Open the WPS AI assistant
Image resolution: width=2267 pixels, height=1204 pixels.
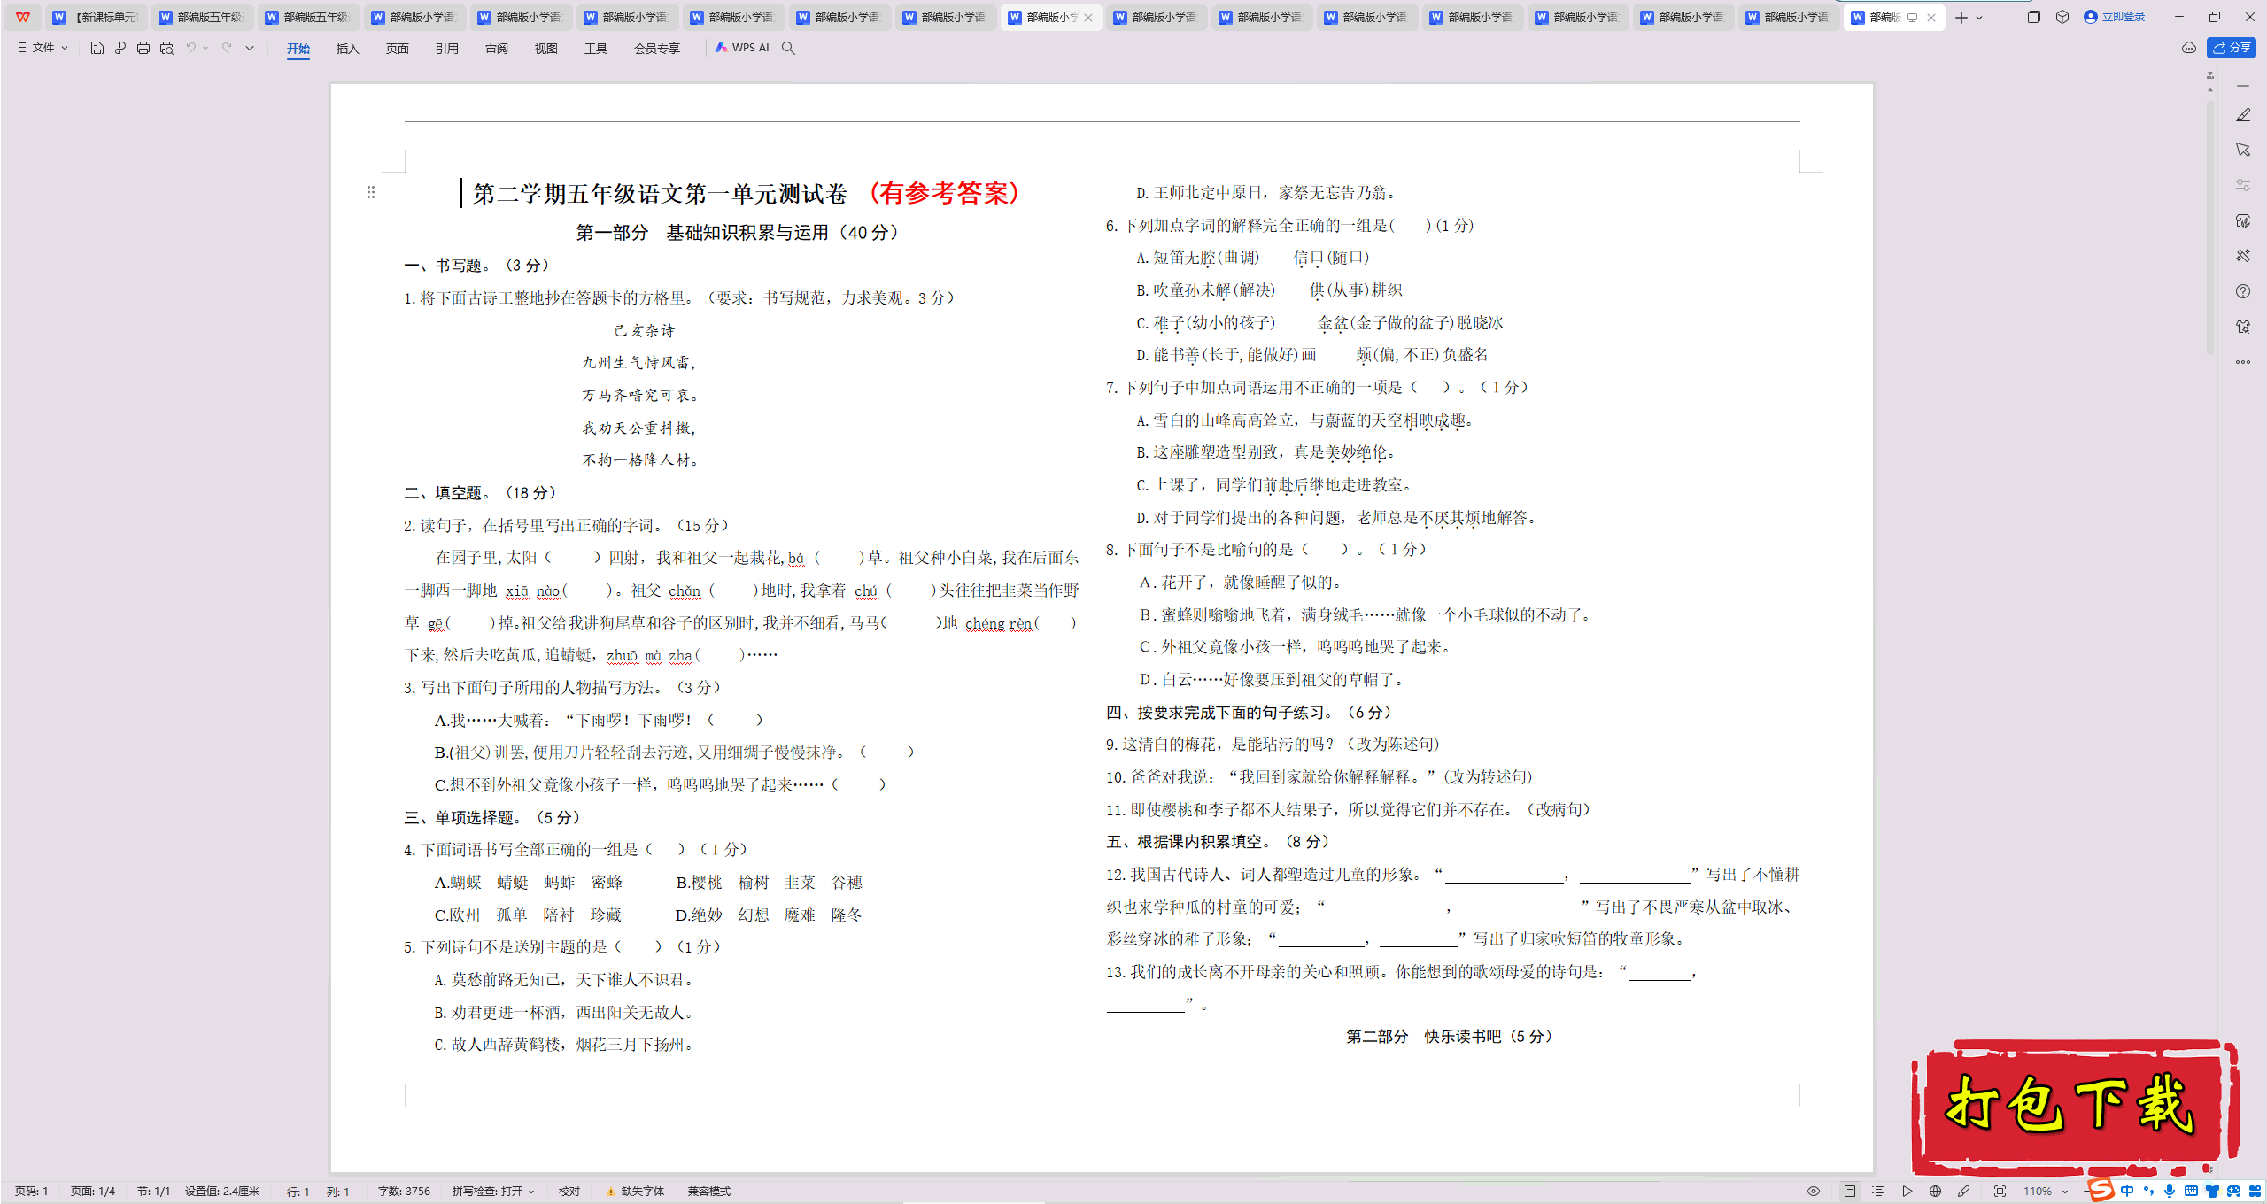coord(742,48)
